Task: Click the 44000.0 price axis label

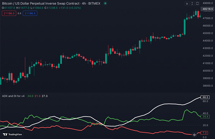Action: 207,41
